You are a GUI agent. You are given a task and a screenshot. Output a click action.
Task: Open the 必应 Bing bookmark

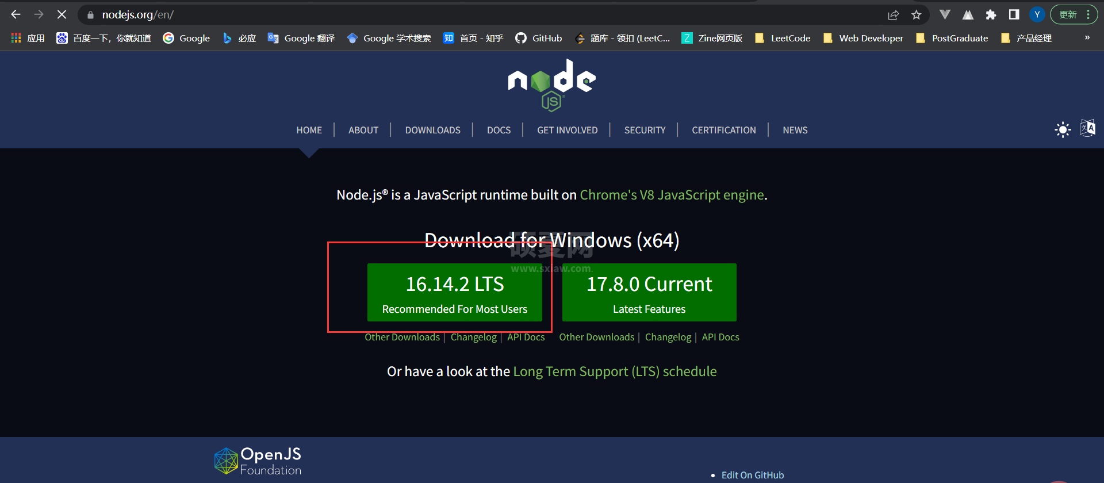pyautogui.click(x=239, y=38)
